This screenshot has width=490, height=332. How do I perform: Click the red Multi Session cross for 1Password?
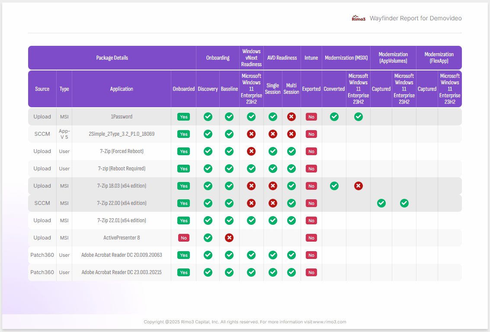(x=291, y=117)
